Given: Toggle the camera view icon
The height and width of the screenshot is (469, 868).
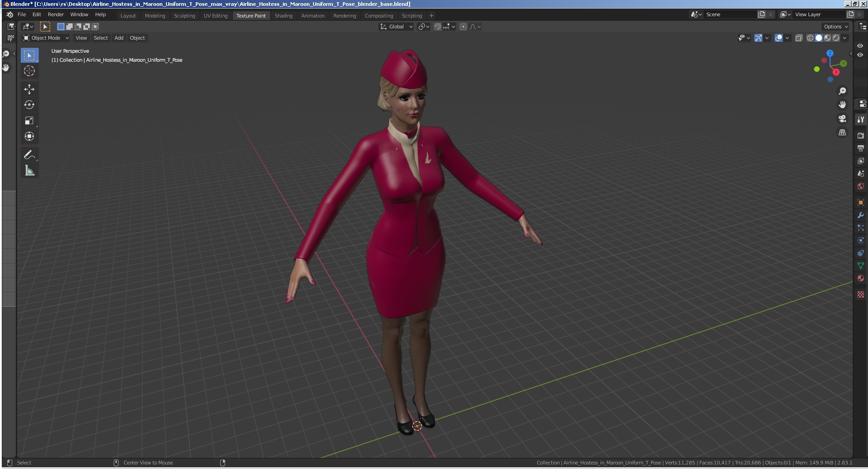Looking at the screenshot, I should 842,119.
